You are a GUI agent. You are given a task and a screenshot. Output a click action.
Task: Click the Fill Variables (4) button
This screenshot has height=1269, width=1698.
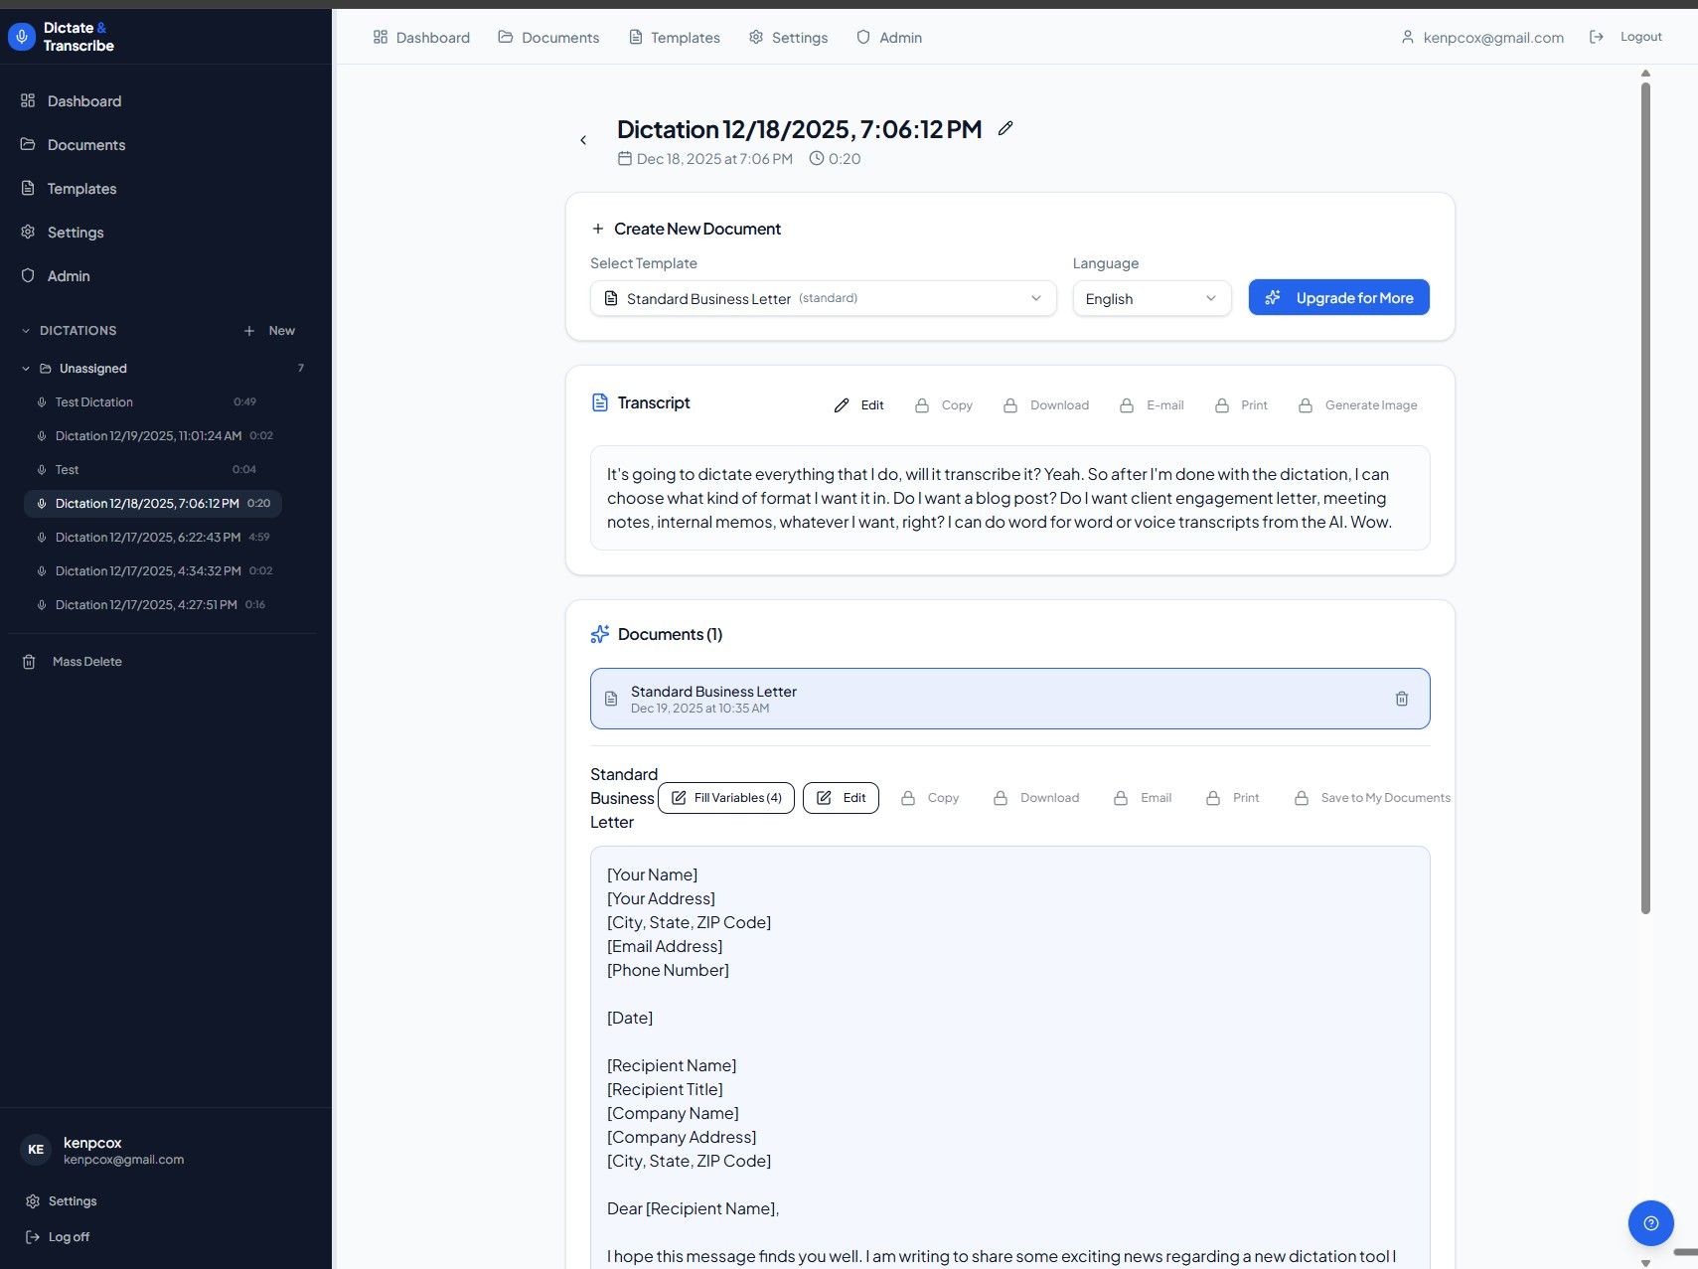pos(726,798)
